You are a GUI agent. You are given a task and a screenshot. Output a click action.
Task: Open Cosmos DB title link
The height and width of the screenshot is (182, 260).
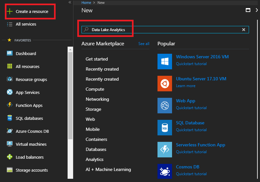tap(188, 167)
